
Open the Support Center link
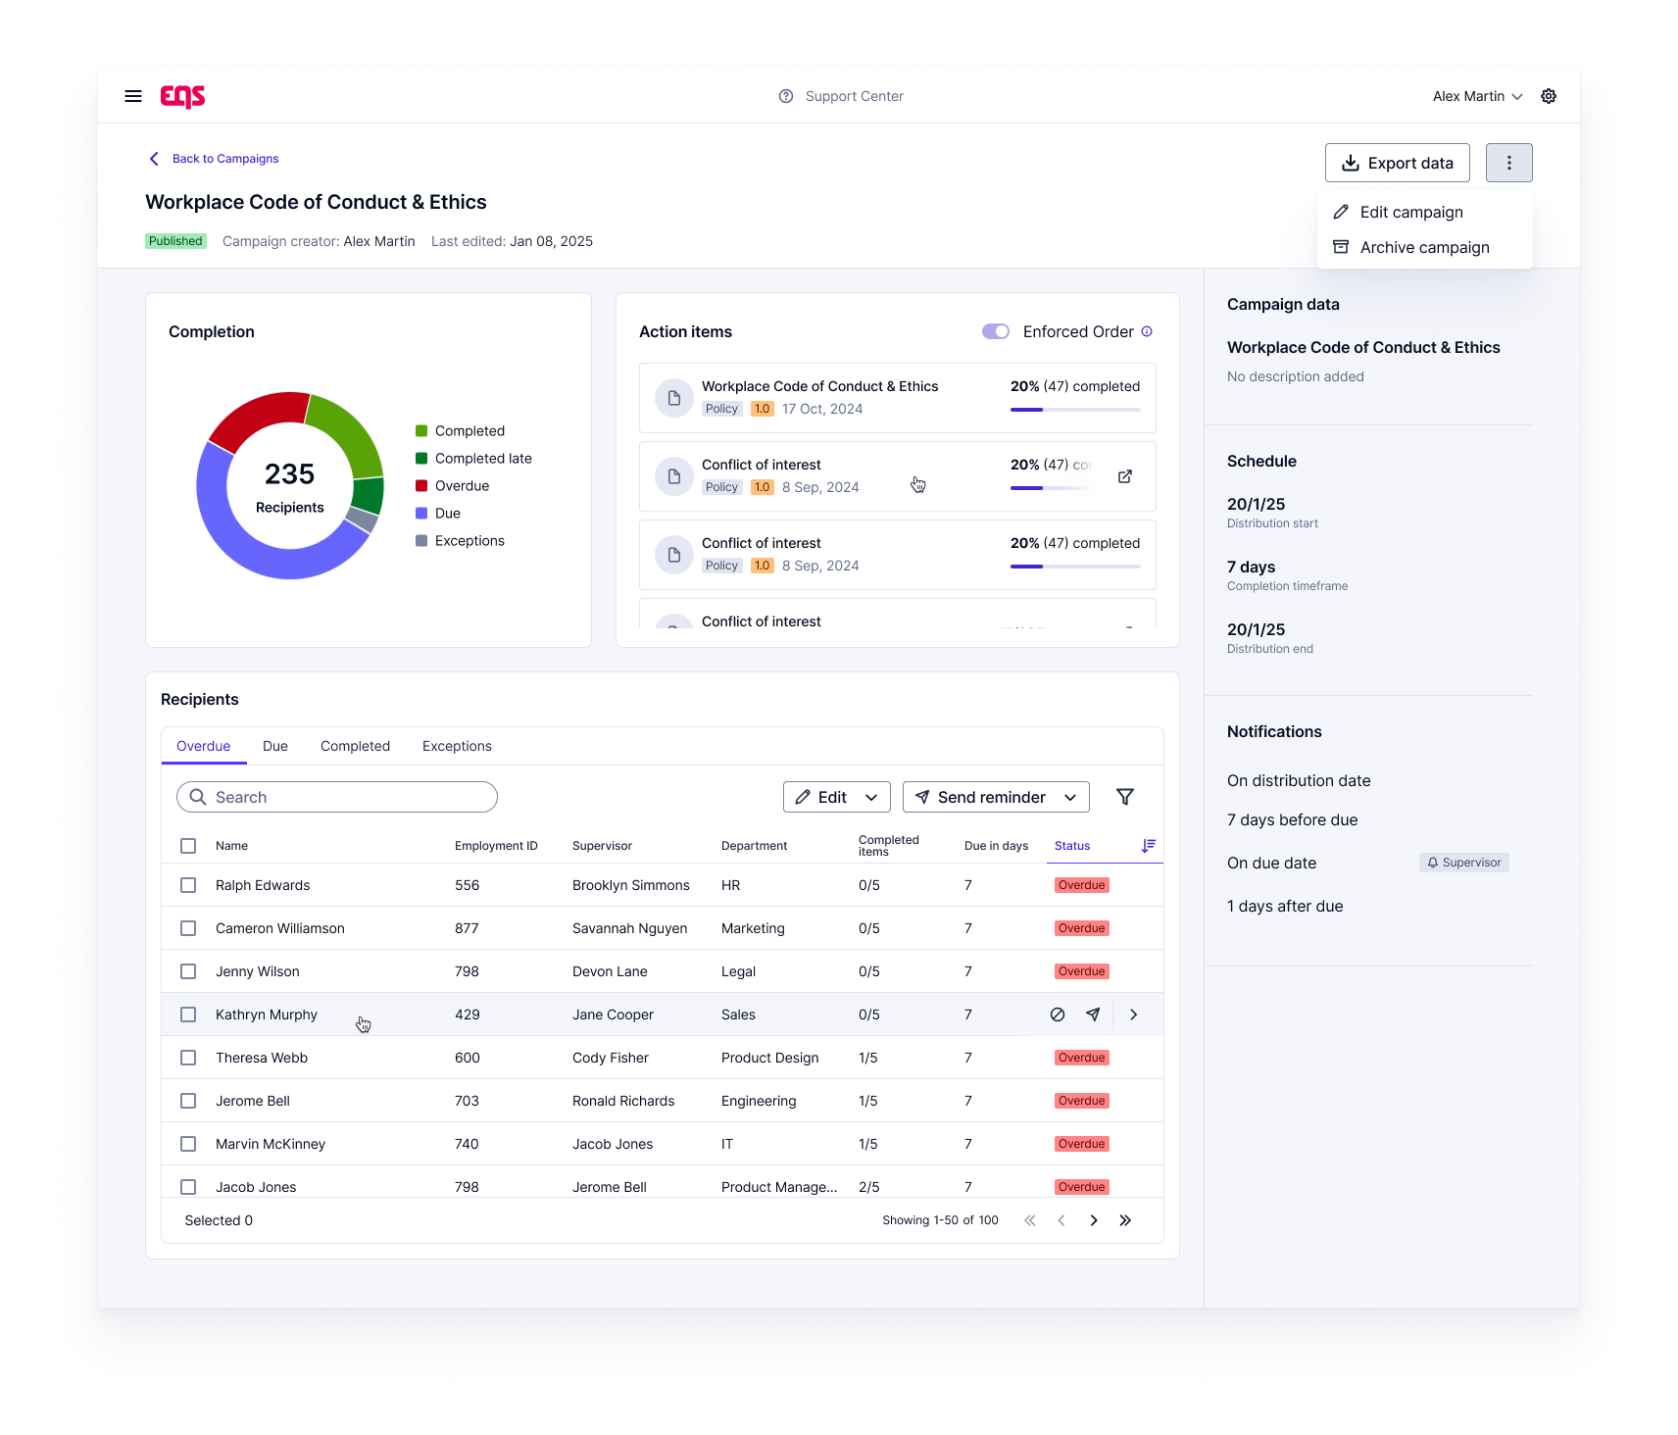[x=854, y=96]
